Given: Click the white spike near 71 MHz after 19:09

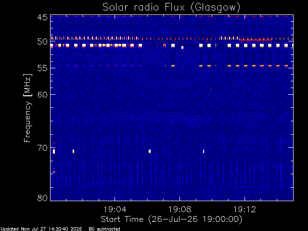Looking at the screenshot, I should (x=204, y=151).
